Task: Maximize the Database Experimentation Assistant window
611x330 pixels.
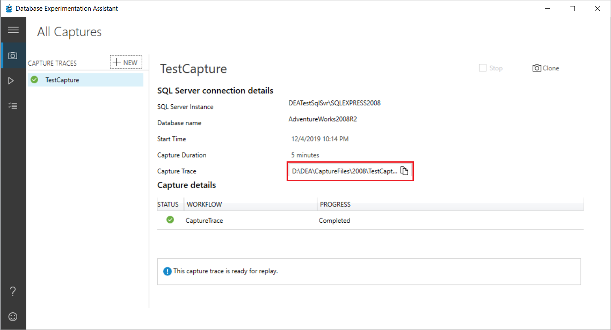Action: (572, 8)
